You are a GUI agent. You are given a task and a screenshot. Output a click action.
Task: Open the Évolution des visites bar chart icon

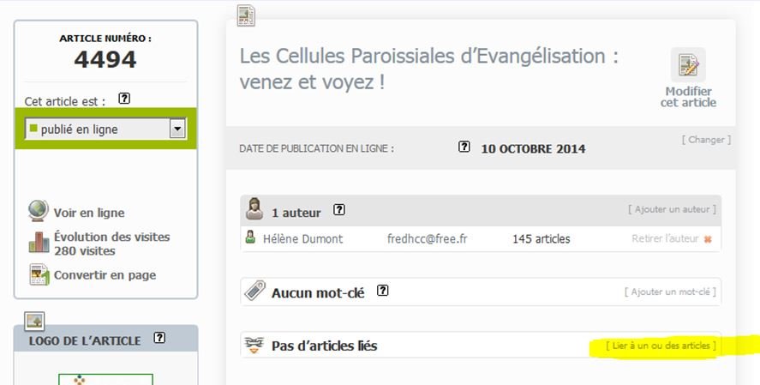(39, 242)
